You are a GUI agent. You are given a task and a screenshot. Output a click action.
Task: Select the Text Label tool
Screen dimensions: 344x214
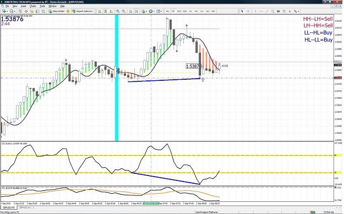284,11
